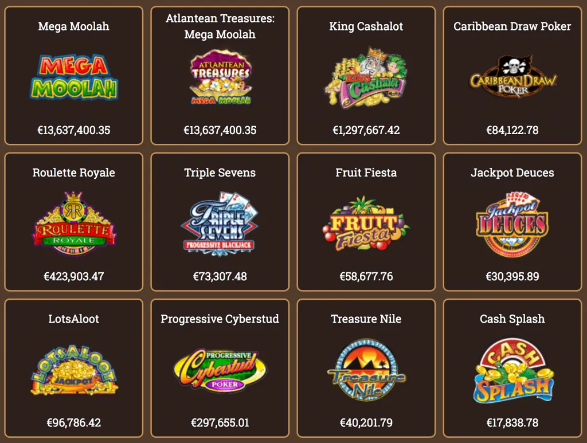
Task: Click the Cash Splash €17,838.78 jackpot amount
Action: point(512,423)
